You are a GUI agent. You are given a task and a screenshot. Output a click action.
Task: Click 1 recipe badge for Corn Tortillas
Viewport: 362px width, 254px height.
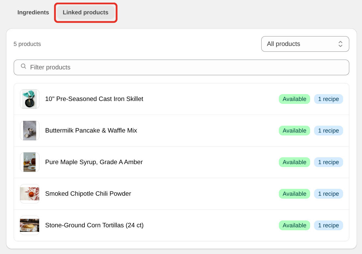pos(328,225)
